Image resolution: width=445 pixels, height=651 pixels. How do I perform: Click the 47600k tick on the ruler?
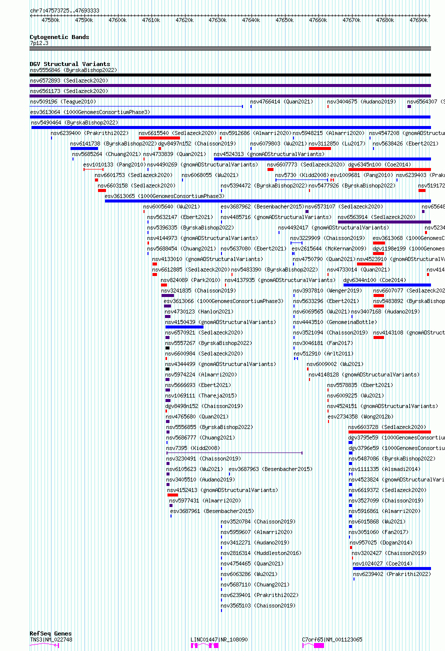click(x=117, y=20)
